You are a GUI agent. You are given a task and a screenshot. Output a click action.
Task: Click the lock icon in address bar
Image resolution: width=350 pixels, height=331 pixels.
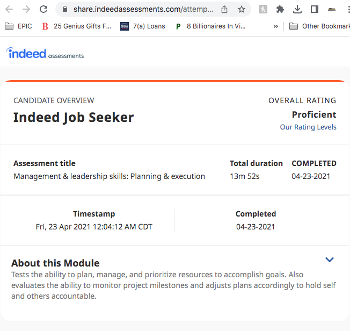(65, 9)
